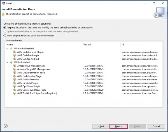Click the com.amazonaws.eclipse.rds.featur... id cell
The image size is (168, 132).
[140, 66]
